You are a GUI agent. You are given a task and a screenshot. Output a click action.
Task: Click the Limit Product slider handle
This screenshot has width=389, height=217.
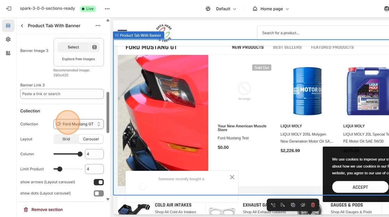(x=59, y=169)
